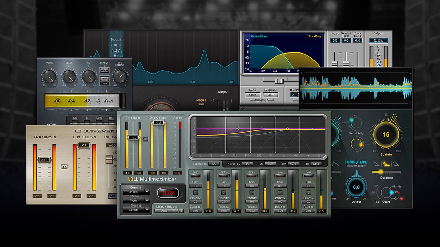Set Guard mode to Limit in Smack Attack
This screenshot has width=440, height=247.
tap(397, 187)
